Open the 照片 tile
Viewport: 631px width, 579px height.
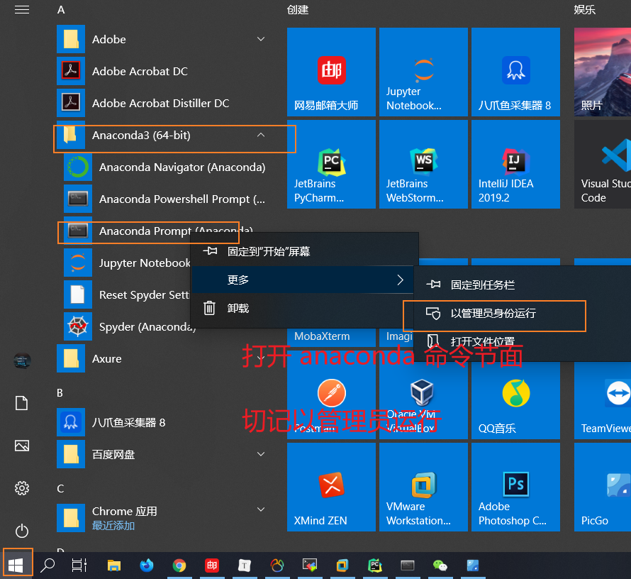click(603, 72)
